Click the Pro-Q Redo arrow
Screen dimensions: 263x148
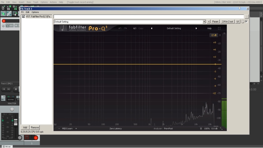point(125,28)
